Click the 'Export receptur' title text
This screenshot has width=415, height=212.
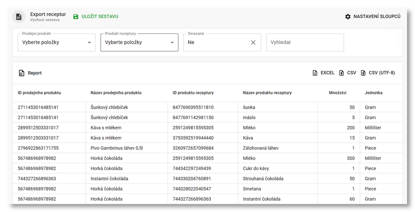[48, 14]
